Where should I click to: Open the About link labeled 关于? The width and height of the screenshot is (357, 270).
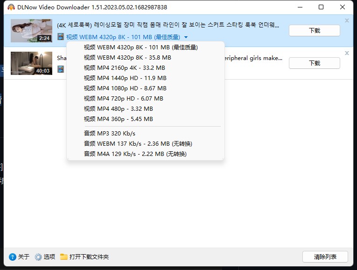(24, 257)
